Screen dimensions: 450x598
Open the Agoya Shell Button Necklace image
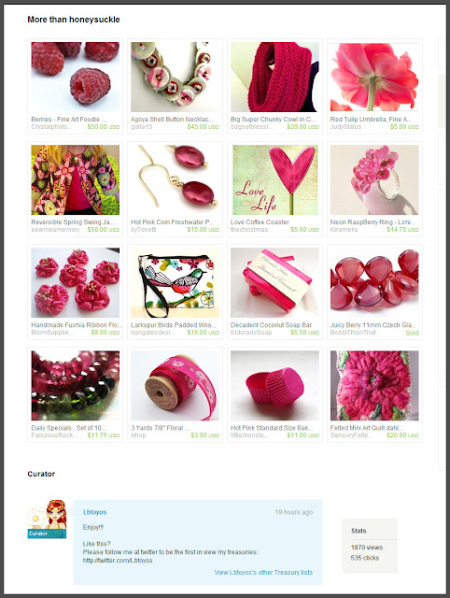(x=175, y=77)
